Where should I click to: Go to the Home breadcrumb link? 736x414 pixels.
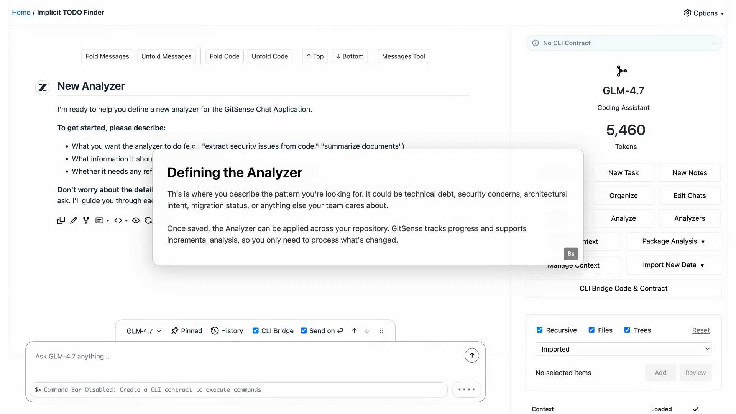21,12
